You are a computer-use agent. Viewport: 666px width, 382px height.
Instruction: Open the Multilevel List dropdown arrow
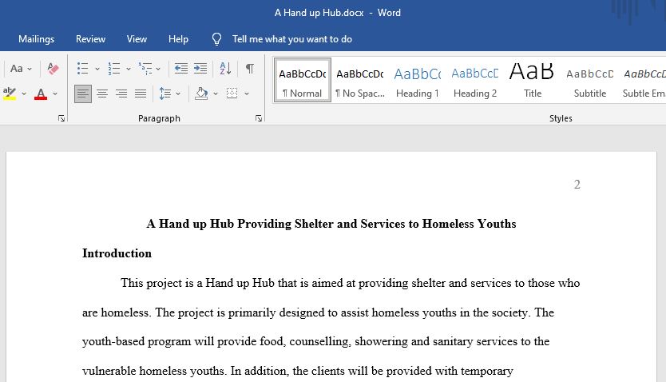[x=158, y=69]
